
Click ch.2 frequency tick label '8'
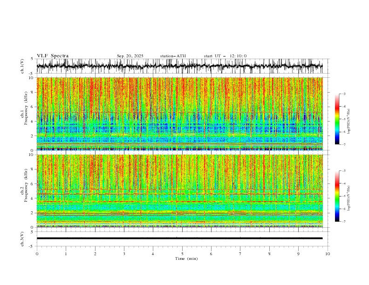point(33,170)
